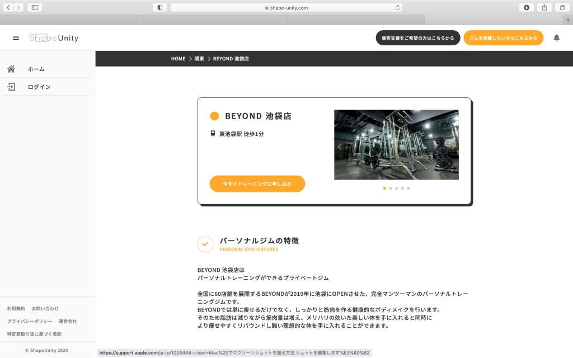The width and height of the screenshot is (573, 358).
Task: Click the shape-unity.com address bar
Action: (x=286, y=7)
